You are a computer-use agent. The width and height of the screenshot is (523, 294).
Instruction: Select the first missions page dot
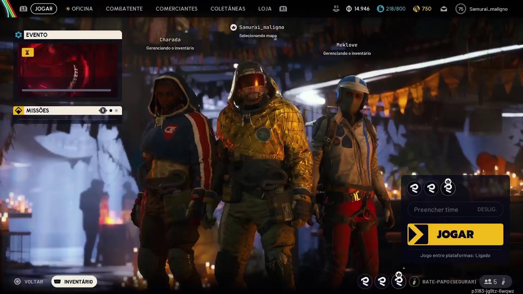[111, 111]
